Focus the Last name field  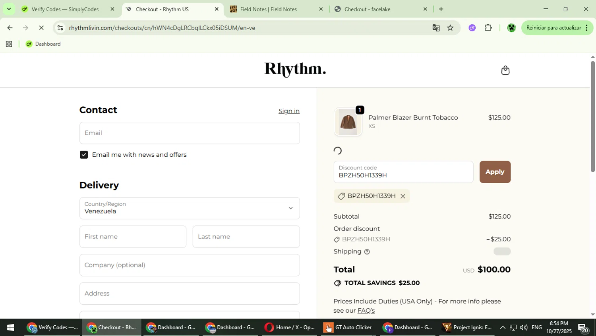(246, 237)
